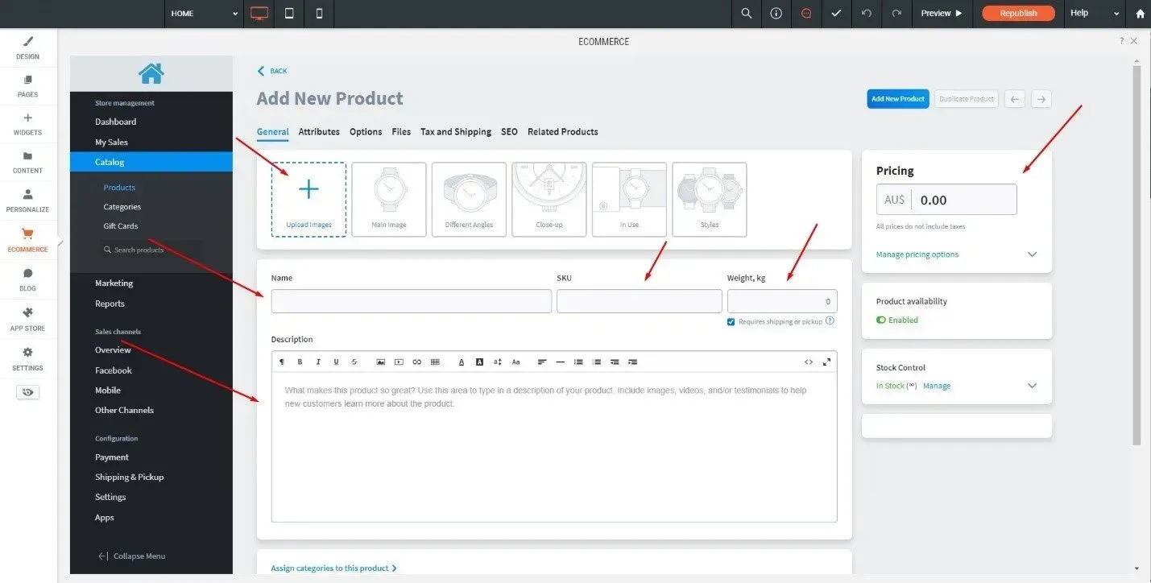
Task: Toggle underline in description editor
Action: pyautogui.click(x=336, y=362)
